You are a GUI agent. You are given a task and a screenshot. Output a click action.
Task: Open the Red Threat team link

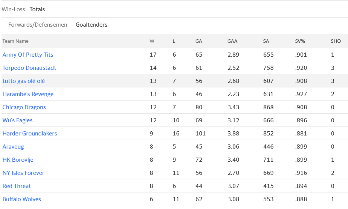click(17, 186)
